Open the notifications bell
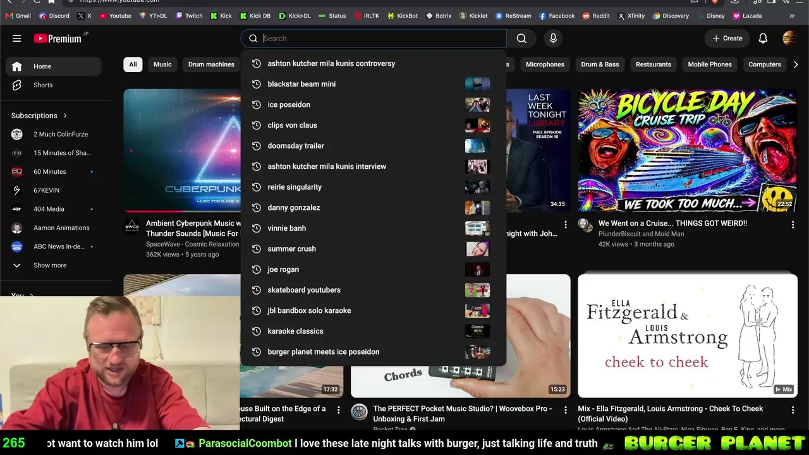Image resolution: width=809 pixels, height=455 pixels. click(x=763, y=39)
